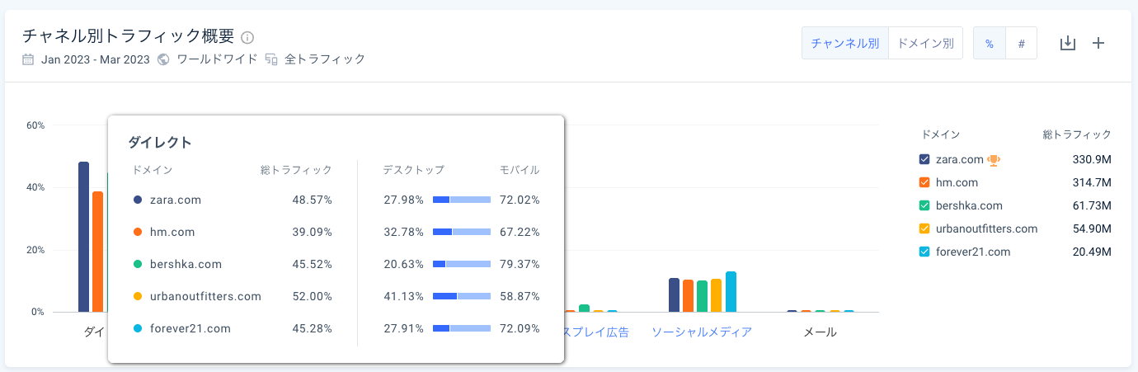Viewport: 1138px width, 372px height.
Task: Switch to チャンネル別 view
Action: point(845,43)
